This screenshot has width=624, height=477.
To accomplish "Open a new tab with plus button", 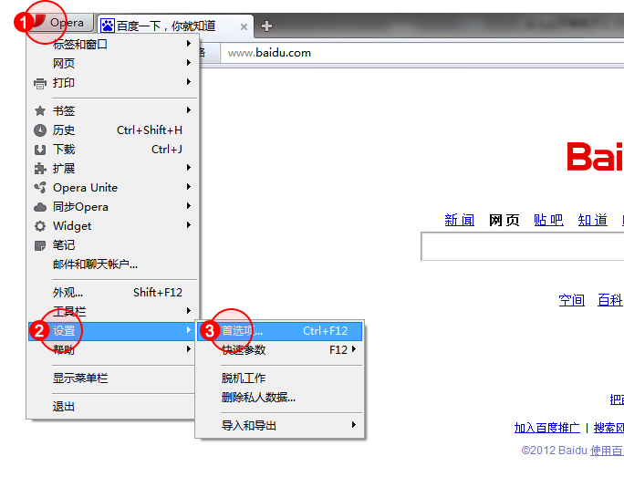I will tap(266, 26).
